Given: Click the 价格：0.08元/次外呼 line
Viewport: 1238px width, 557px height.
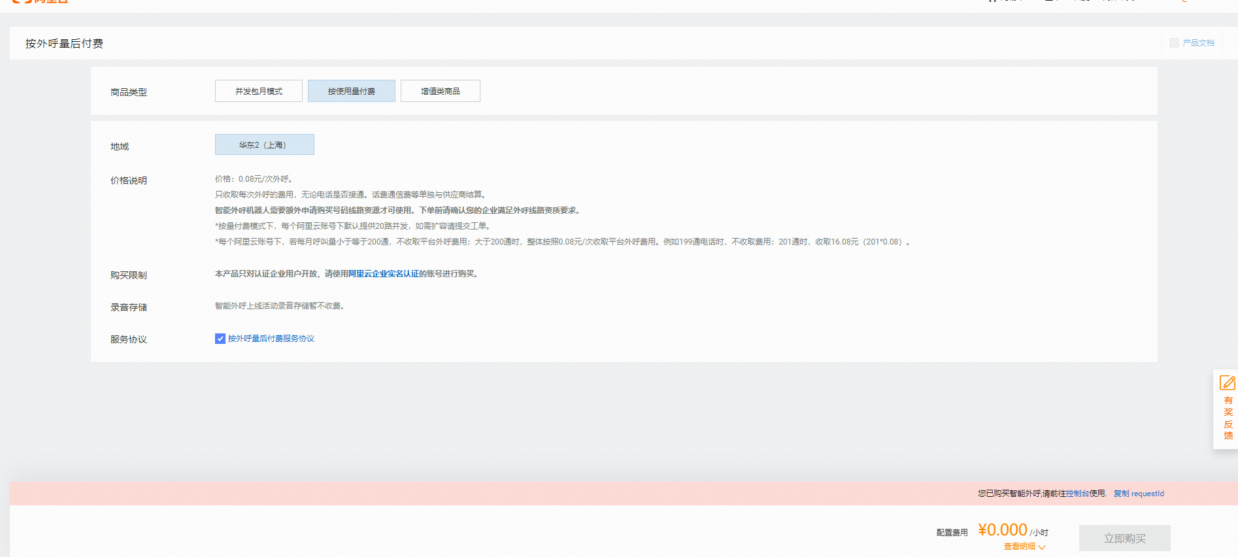Looking at the screenshot, I should tap(254, 179).
